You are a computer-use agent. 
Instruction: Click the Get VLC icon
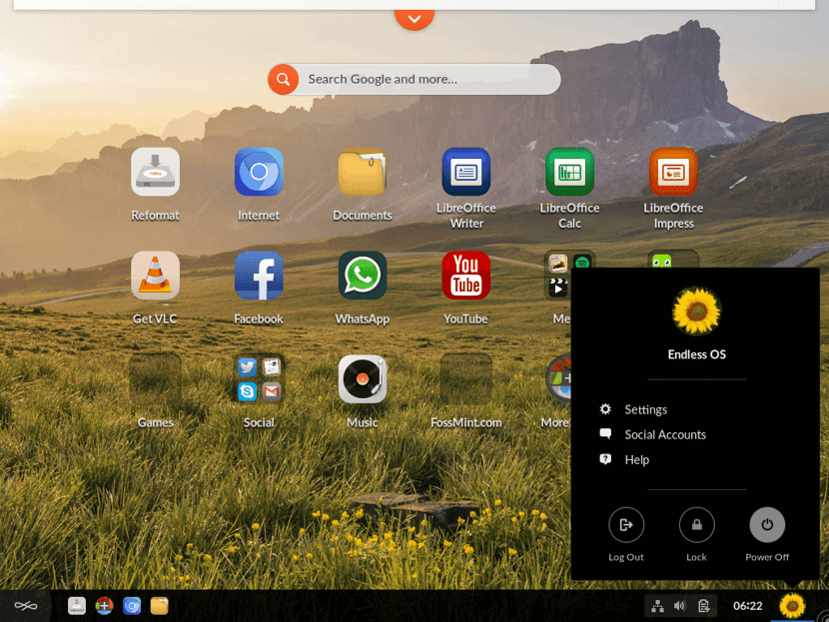pyautogui.click(x=155, y=276)
